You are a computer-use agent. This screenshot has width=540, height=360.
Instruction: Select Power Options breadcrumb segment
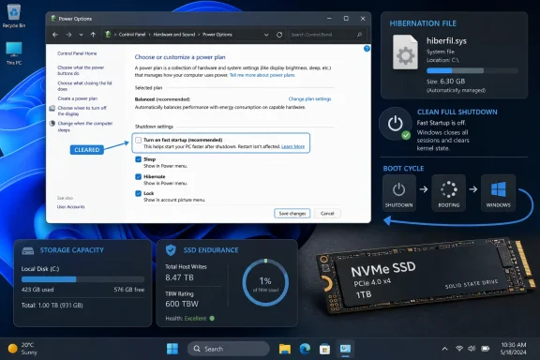217,35
